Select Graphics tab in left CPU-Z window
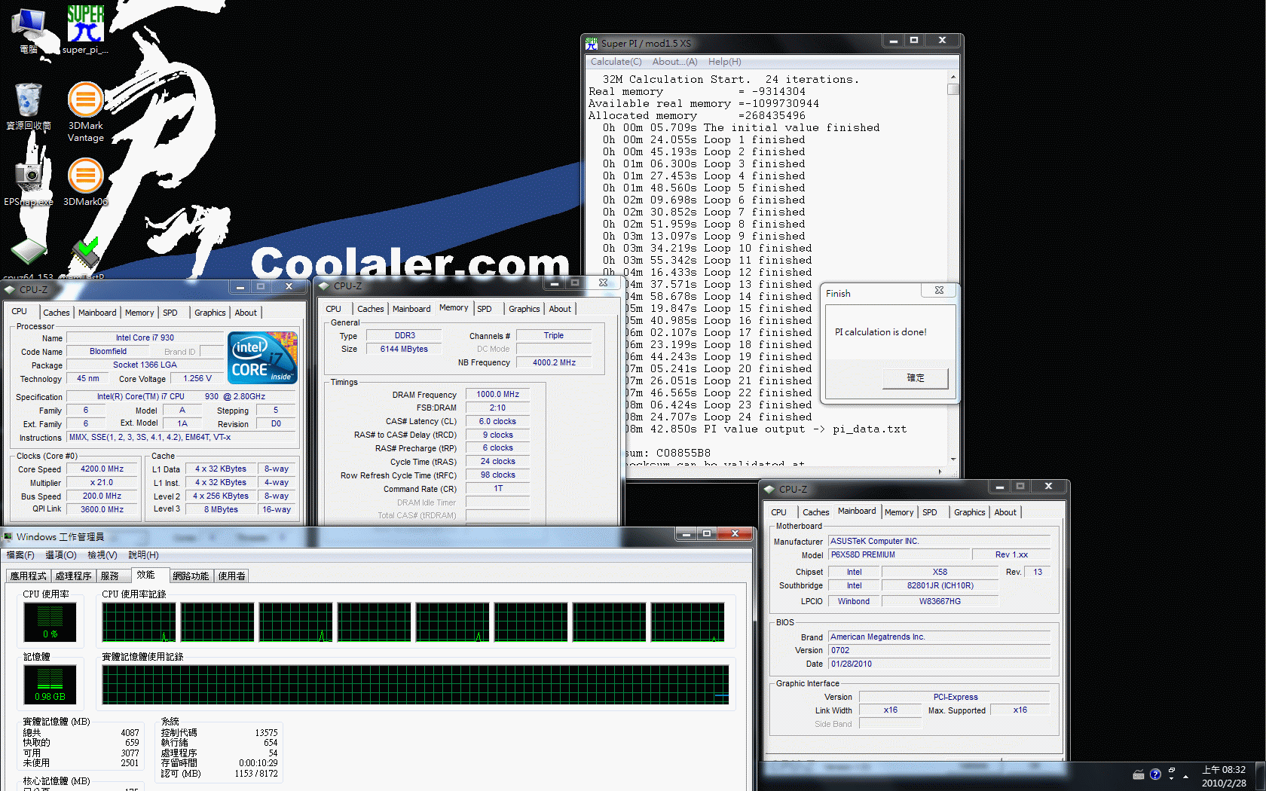Image resolution: width=1266 pixels, height=791 pixels. coord(210,313)
